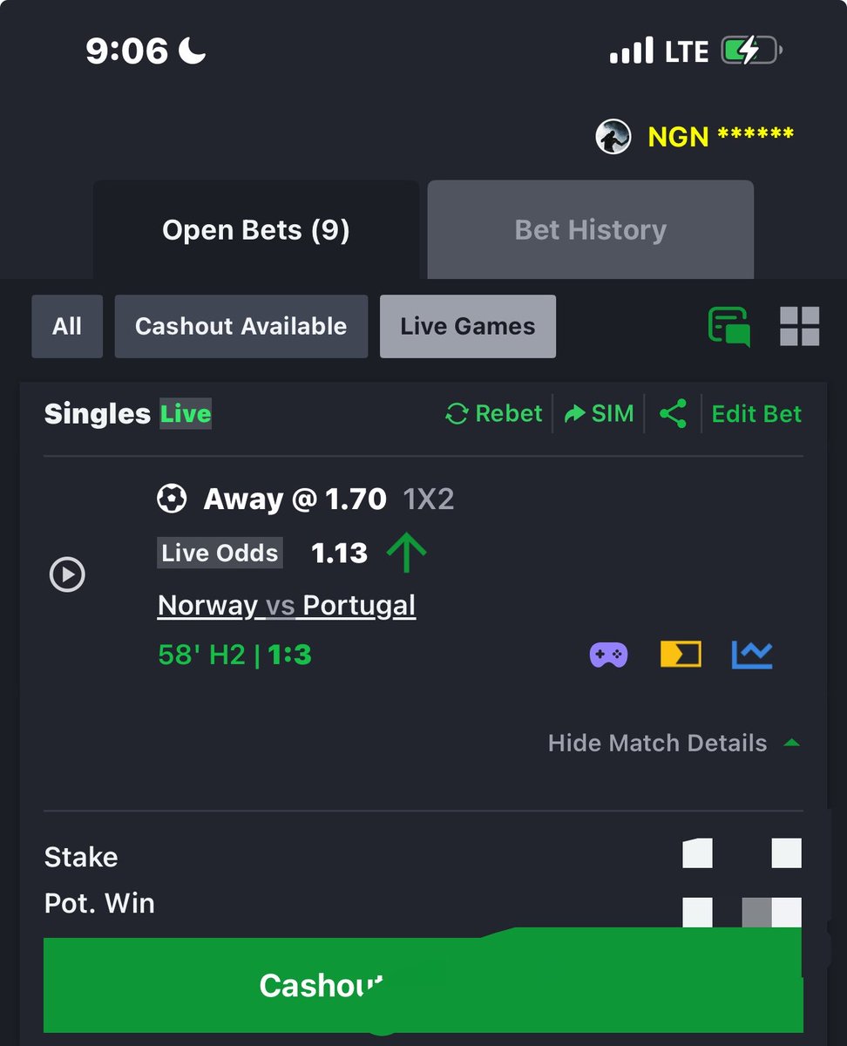The height and width of the screenshot is (1046, 847).
Task: Click the green arrow beside Hide Match Details
Action: [x=791, y=744]
